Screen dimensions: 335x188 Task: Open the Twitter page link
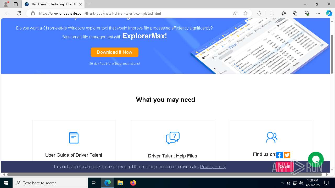pyautogui.click(x=287, y=155)
